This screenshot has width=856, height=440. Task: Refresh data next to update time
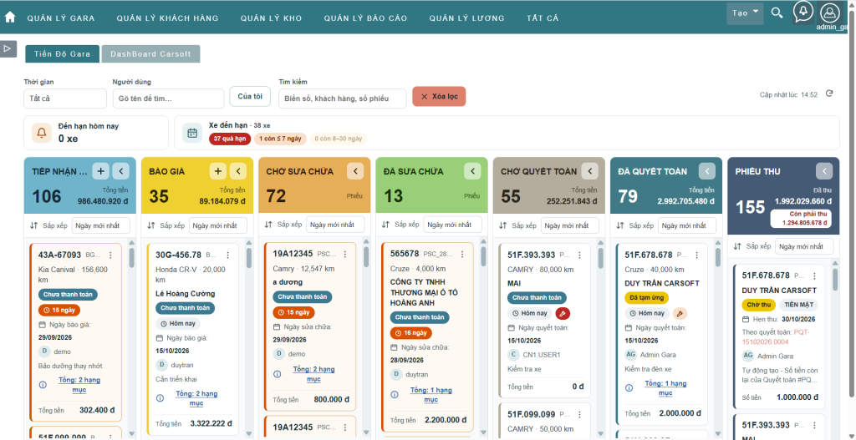point(829,94)
